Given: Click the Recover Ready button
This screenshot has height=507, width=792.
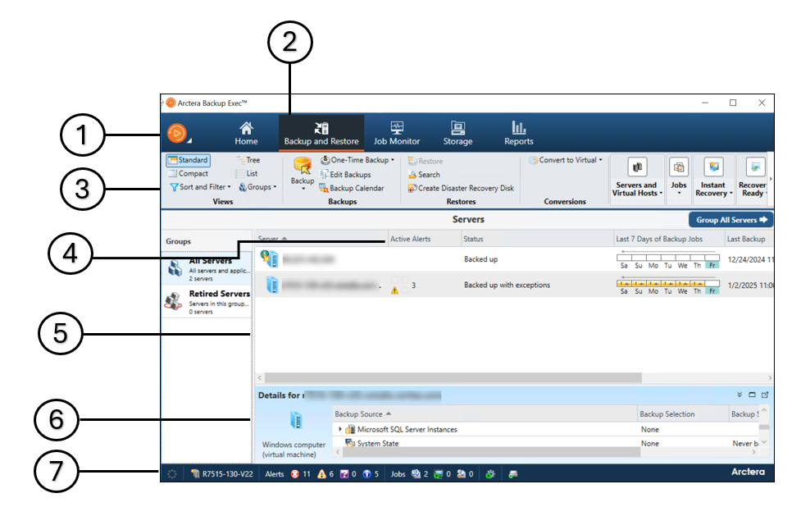Looking at the screenshot, I should point(753,180).
